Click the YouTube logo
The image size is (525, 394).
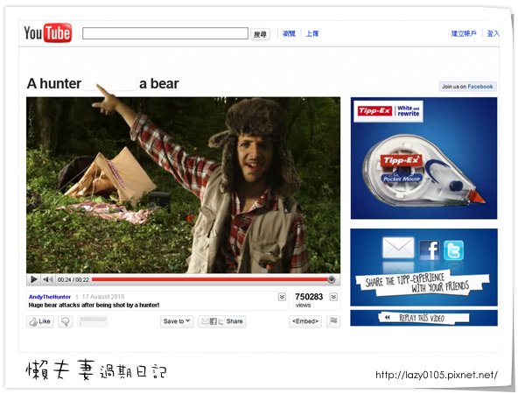47,33
